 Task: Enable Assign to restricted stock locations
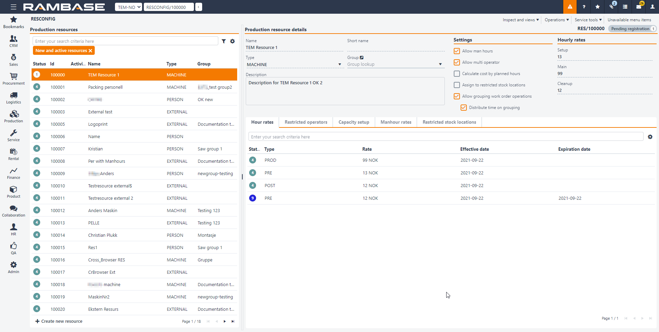pos(457,85)
